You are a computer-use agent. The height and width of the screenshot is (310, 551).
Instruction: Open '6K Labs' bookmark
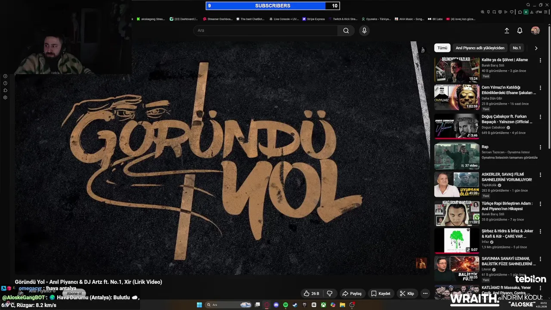435,19
